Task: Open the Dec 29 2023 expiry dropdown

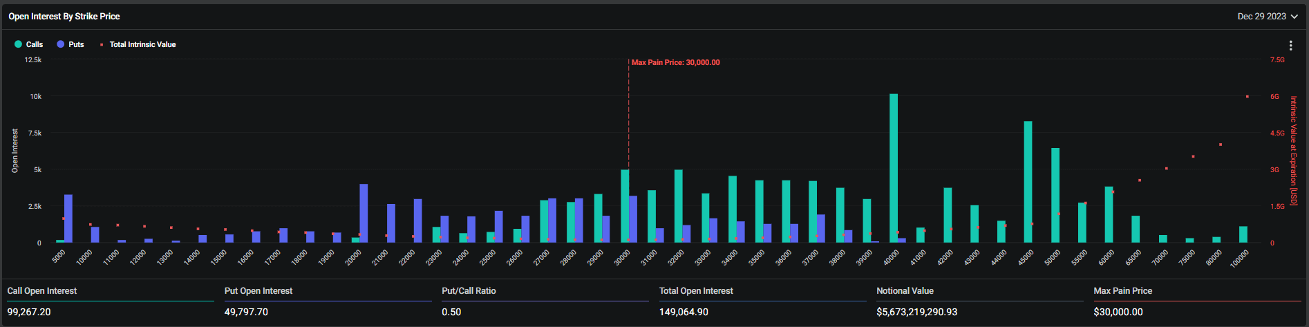Action: [x=1268, y=16]
